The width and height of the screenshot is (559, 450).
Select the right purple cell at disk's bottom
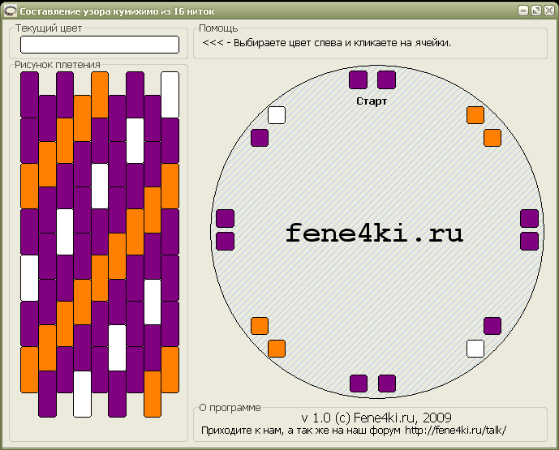tap(387, 384)
